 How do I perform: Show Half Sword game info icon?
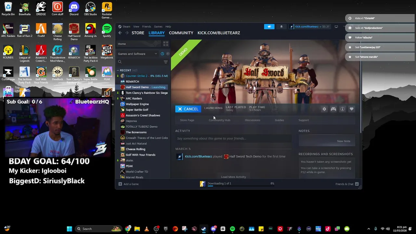343,109
